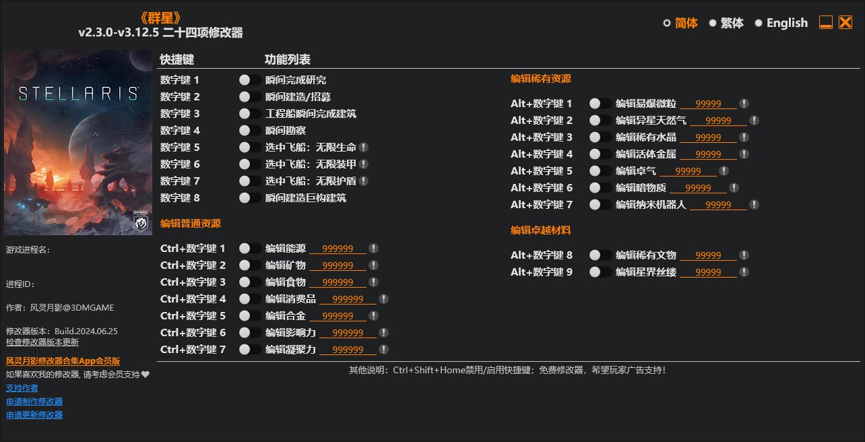Select English language option
This screenshot has width=865, height=442.
click(781, 23)
